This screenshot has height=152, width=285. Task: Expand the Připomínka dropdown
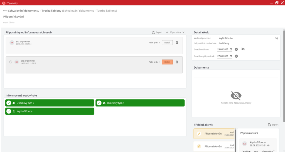click(x=175, y=32)
